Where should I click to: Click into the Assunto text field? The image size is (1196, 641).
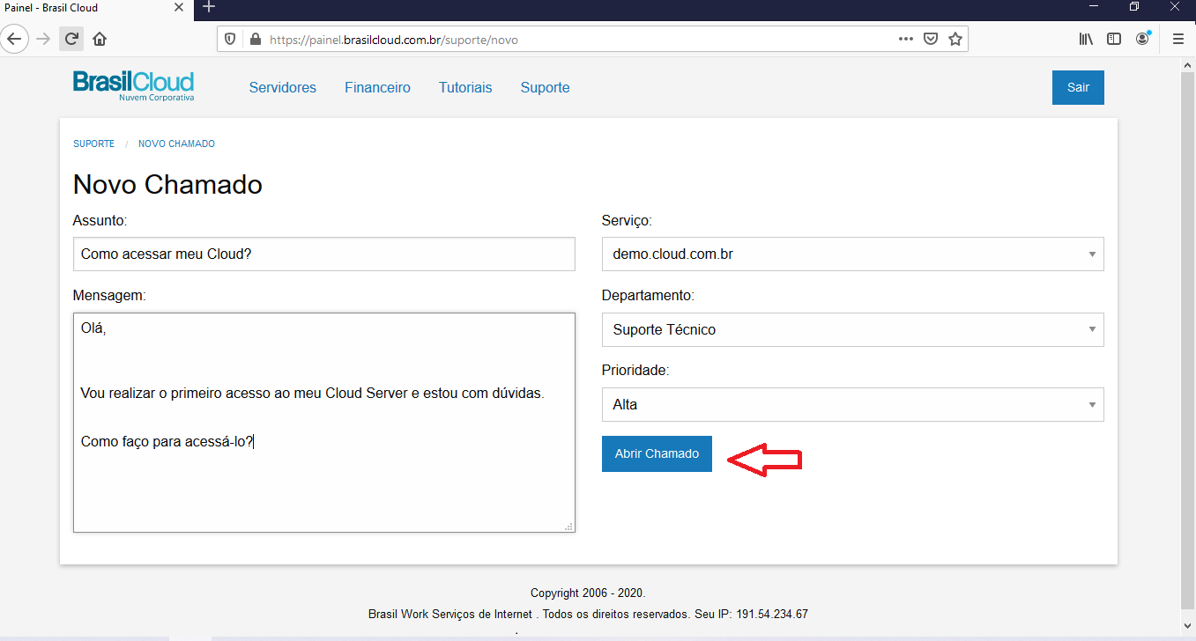click(x=323, y=254)
